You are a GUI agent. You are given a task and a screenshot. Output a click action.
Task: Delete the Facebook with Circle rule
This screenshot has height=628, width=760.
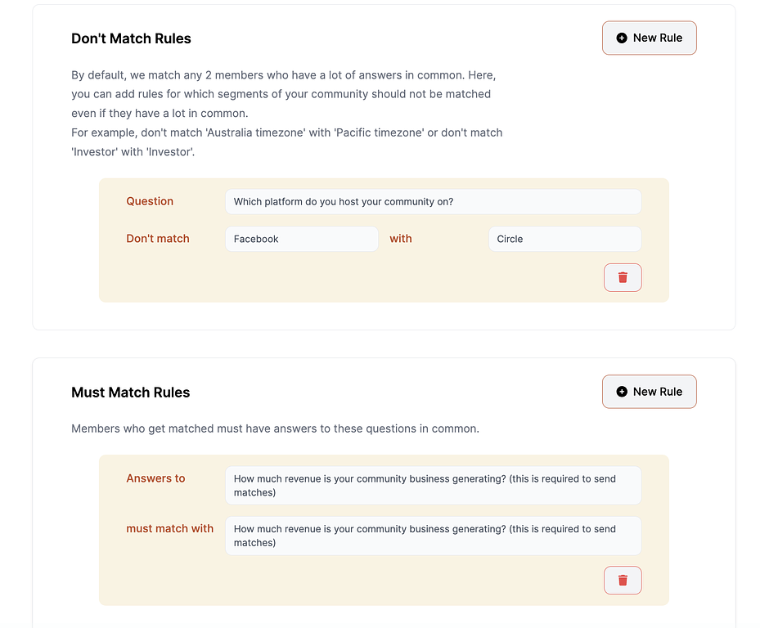click(x=623, y=278)
